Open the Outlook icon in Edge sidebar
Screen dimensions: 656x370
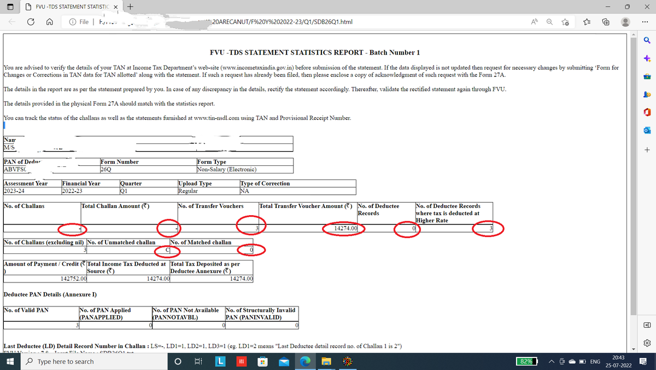(x=647, y=131)
